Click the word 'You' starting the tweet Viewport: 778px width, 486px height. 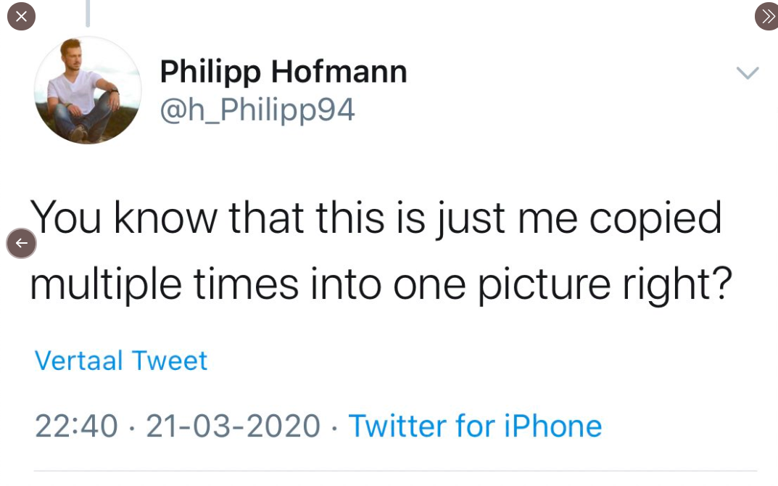(x=66, y=218)
